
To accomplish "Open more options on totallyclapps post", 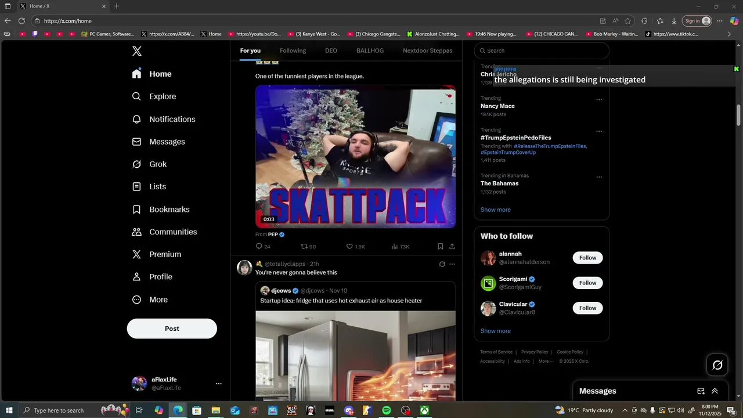I will 452,264.
